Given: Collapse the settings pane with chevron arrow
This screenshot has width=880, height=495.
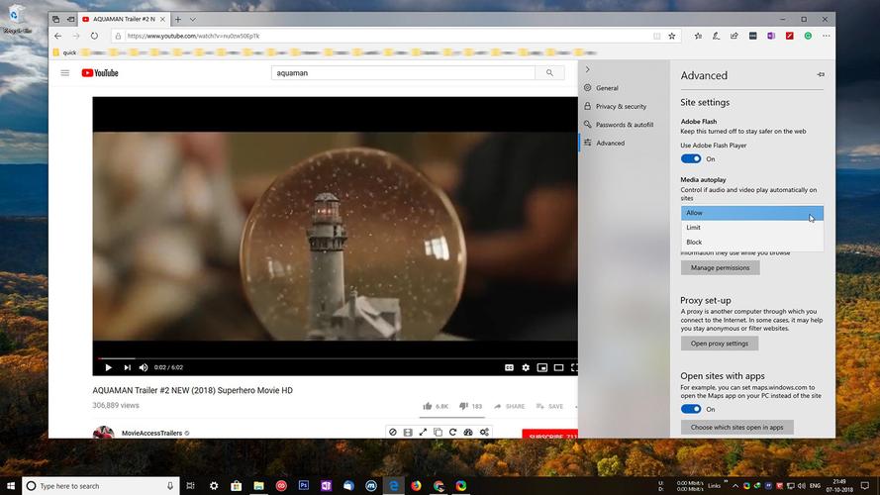Looking at the screenshot, I should [588, 69].
